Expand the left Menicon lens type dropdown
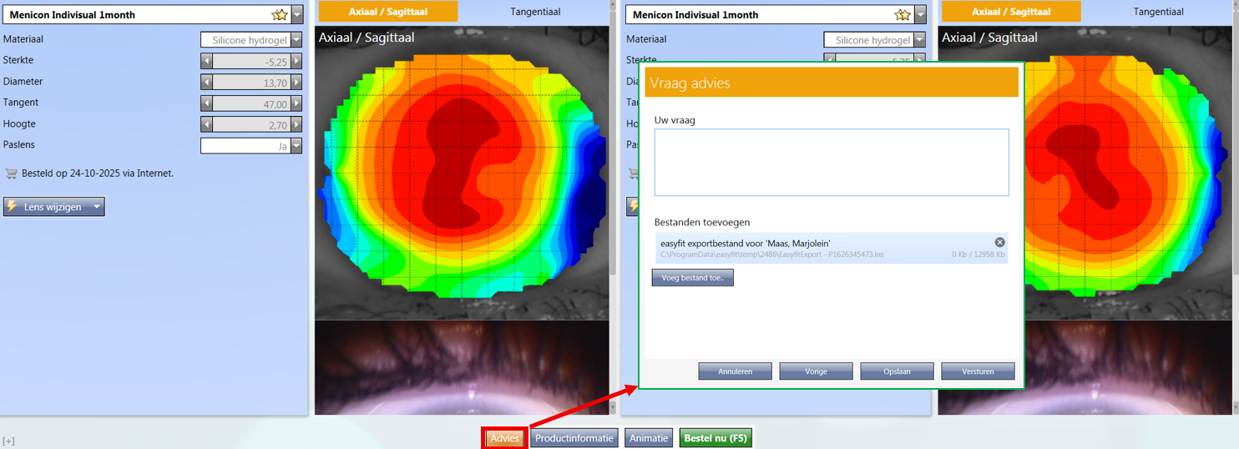 pos(297,15)
